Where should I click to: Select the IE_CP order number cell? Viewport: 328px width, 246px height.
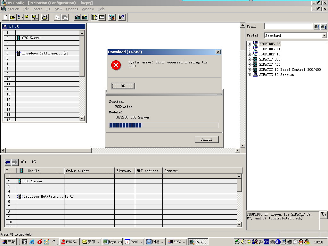coord(89,196)
